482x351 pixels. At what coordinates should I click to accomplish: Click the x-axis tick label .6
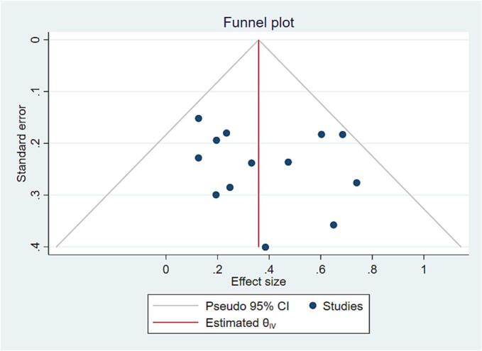point(320,269)
